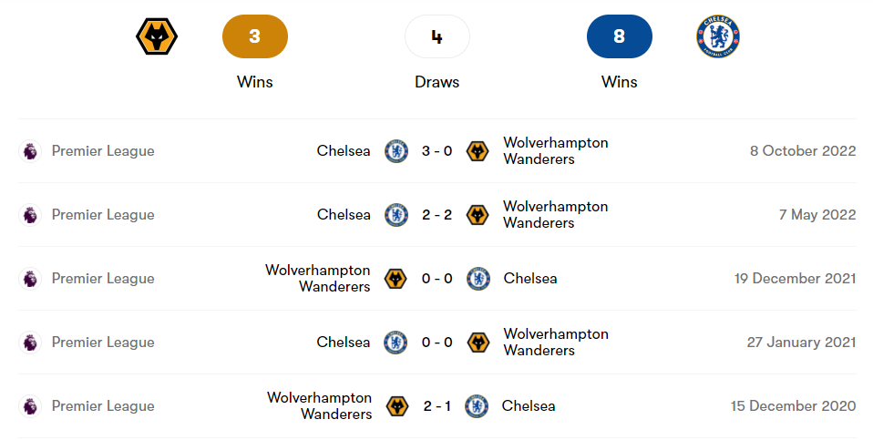
Task: Click Wolverhampton Wanderers name in 7 May 2022 match
Action: (x=555, y=215)
